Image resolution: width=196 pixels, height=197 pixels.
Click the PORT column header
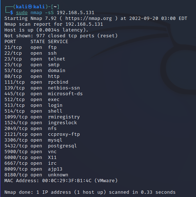pos(10,42)
